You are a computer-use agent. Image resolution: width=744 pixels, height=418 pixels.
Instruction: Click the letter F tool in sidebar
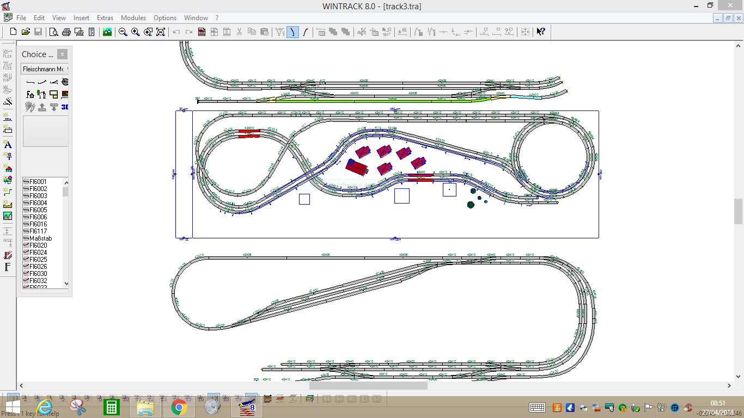8,267
